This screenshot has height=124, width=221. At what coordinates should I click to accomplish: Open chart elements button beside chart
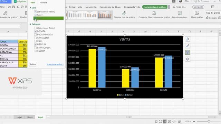[188, 39]
